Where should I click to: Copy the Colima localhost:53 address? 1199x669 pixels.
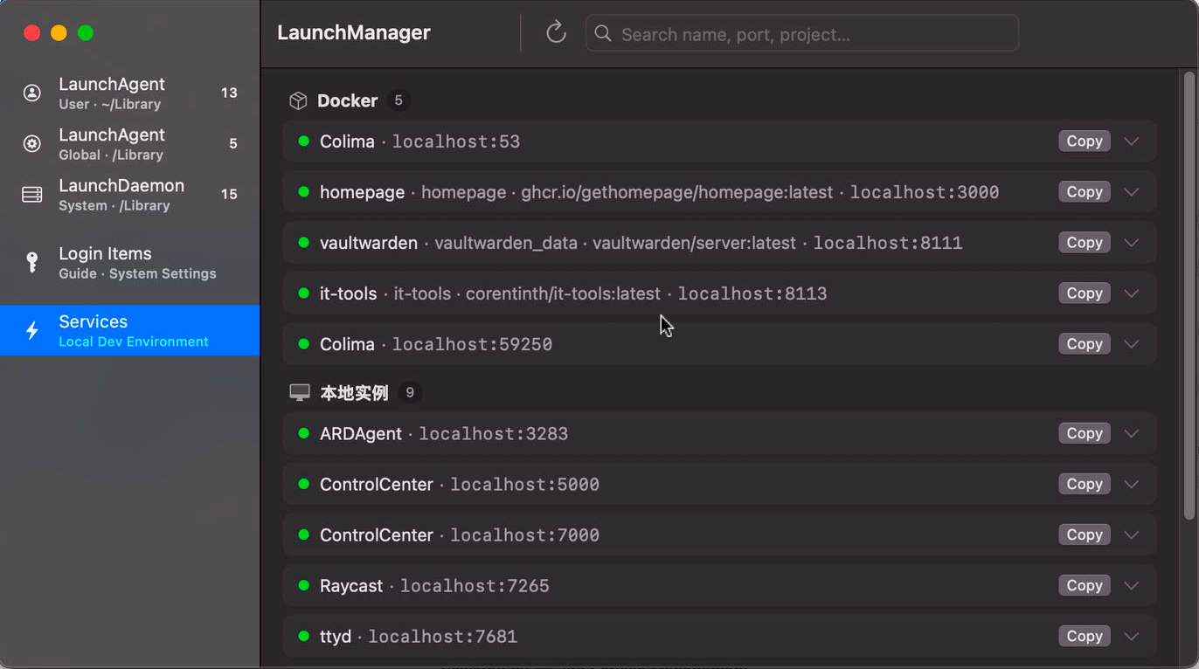pyautogui.click(x=1085, y=141)
